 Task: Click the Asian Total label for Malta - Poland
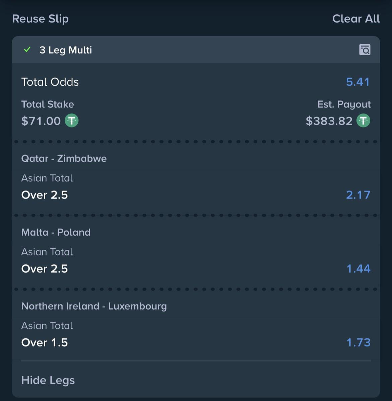point(47,252)
